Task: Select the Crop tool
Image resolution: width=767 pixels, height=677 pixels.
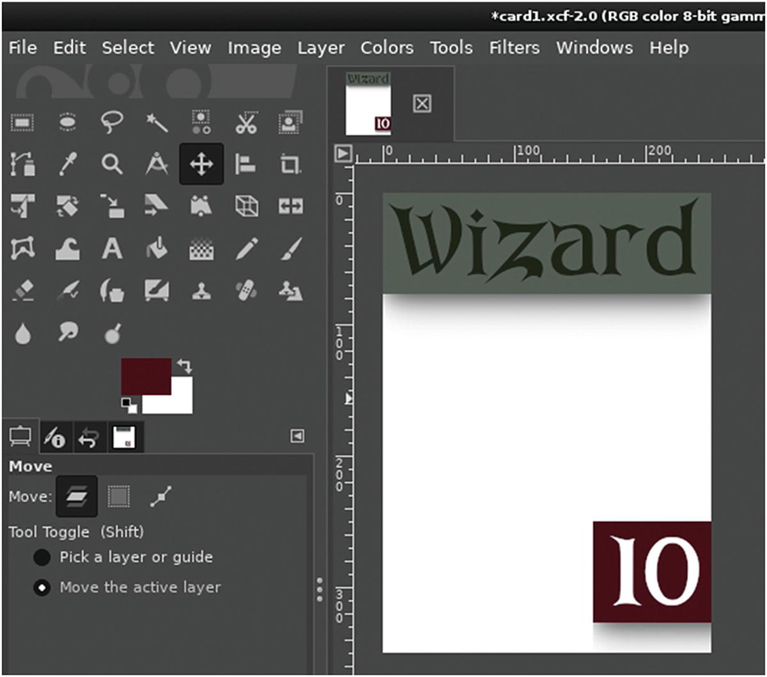Action: point(291,164)
